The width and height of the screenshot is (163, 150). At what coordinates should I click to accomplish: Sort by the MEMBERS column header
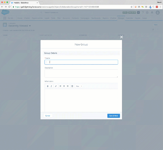click(x=83, y=35)
